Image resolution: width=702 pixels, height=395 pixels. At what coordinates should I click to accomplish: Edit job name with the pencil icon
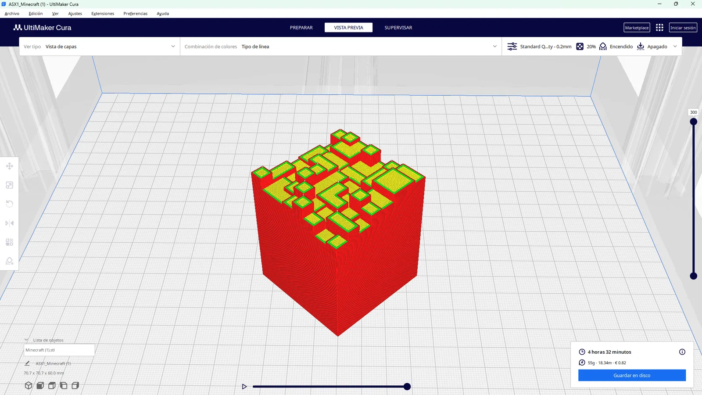[x=27, y=363]
